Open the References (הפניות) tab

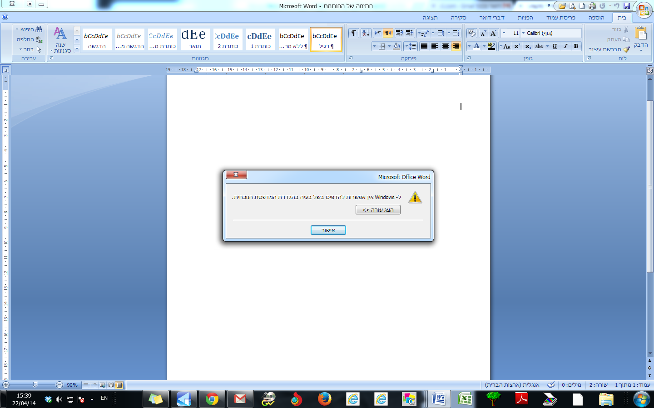coord(525,18)
